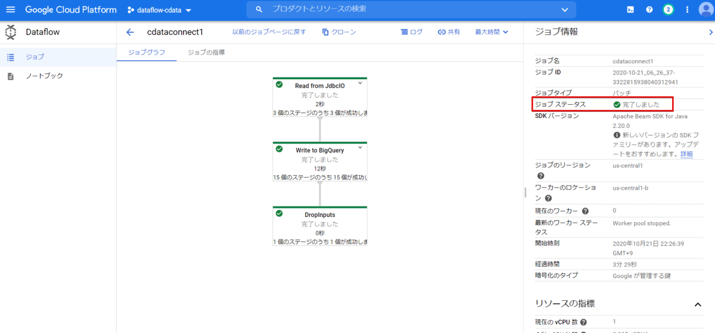
Task: Open the three-dot settings menu in header
Action: [x=688, y=10]
